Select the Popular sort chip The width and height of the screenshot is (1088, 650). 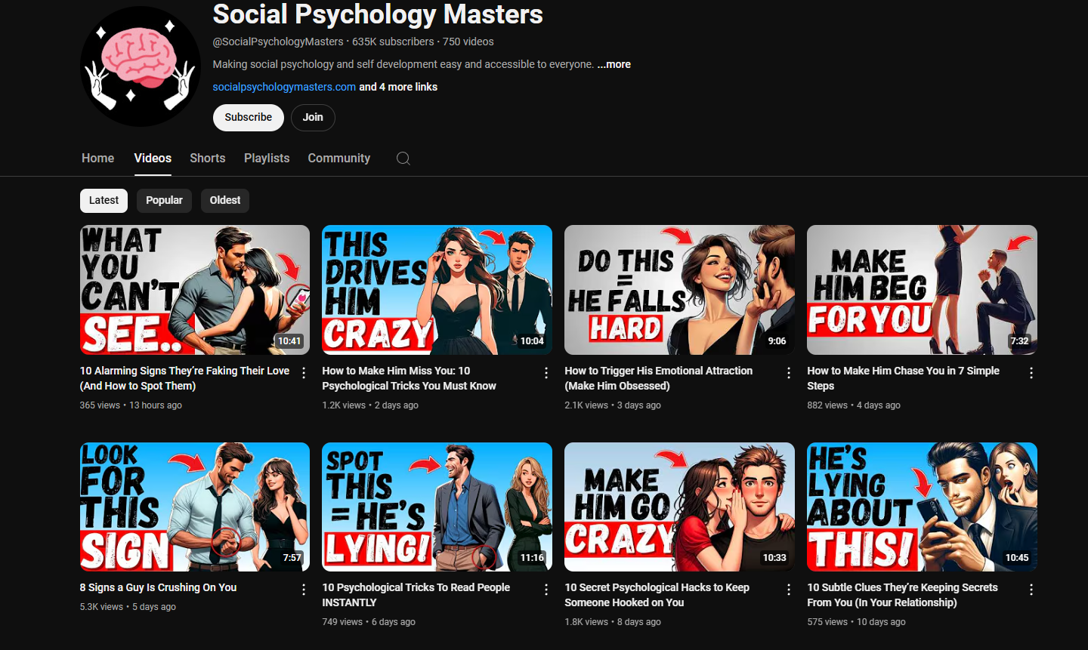(x=164, y=200)
